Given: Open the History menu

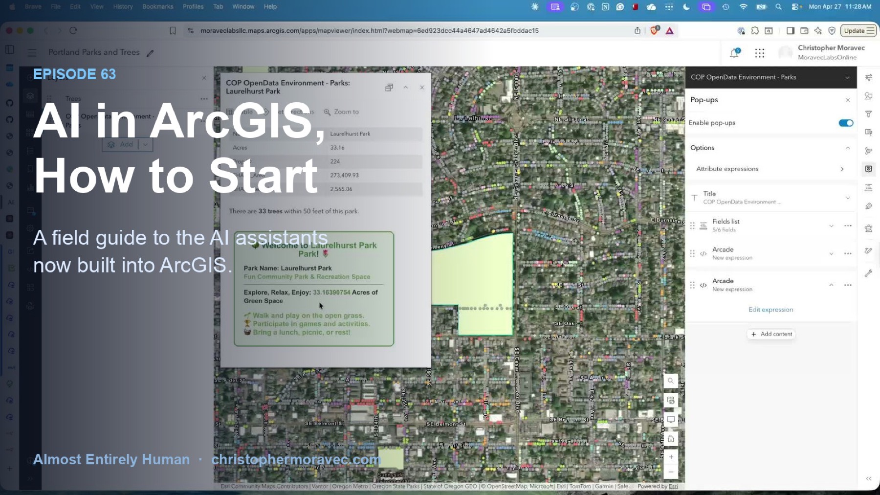Looking at the screenshot, I should 123,7.
